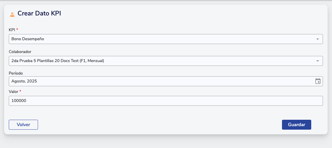Image resolution: width=332 pixels, height=148 pixels.
Task: Click the Período field label
Action: click(16, 73)
